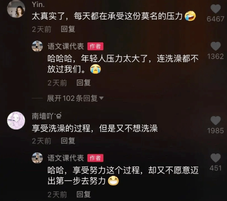
Task: Reply to 南墙吖's 享受洗澡的过程 comment
Action: coord(68,141)
